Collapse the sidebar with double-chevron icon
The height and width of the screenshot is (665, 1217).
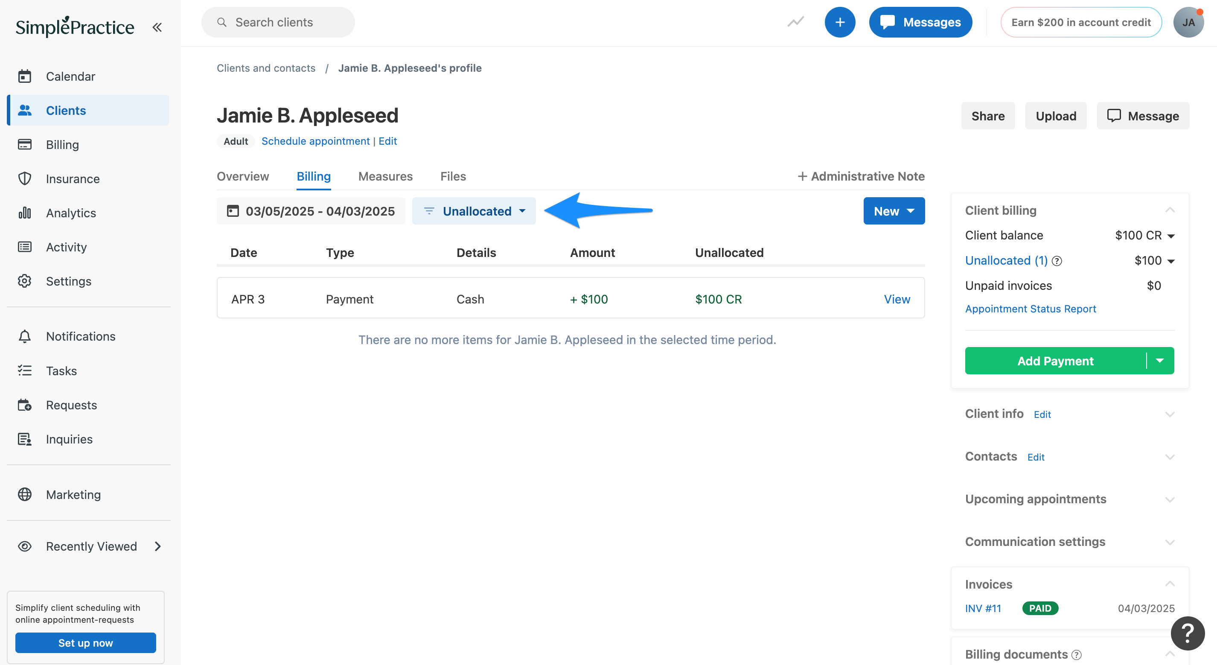[157, 27]
